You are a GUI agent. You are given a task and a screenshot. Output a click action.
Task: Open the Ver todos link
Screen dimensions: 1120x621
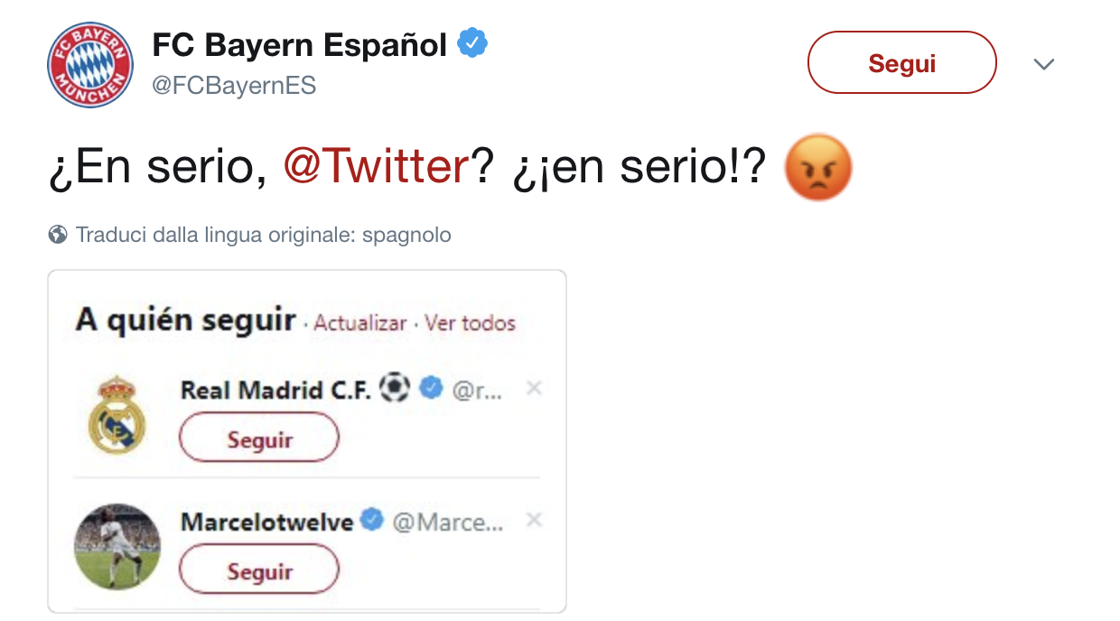pyautogui.click(x=470, y=323)
